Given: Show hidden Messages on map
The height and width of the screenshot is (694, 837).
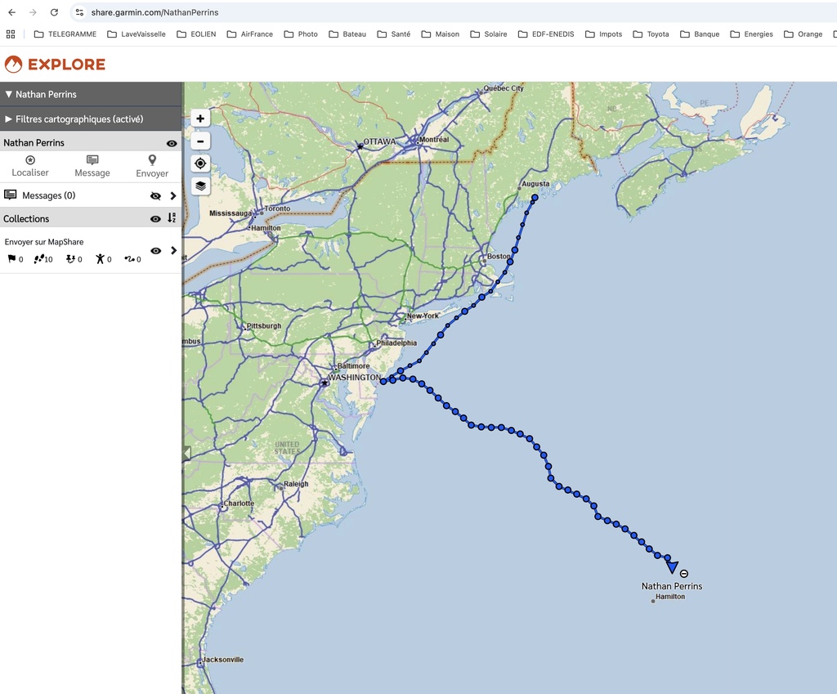Looking at the screenshot, I should point(155,196).
